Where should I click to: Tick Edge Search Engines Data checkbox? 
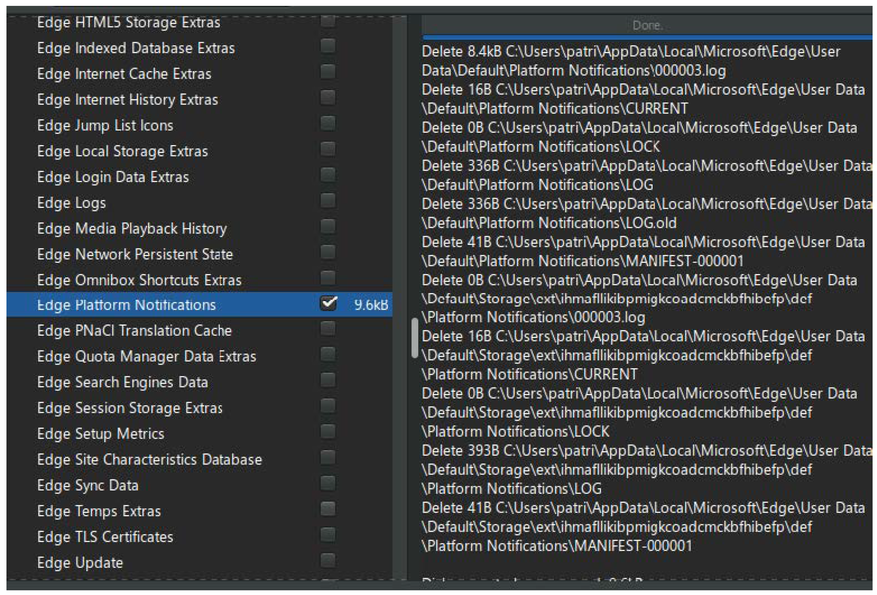click(328, 381)
